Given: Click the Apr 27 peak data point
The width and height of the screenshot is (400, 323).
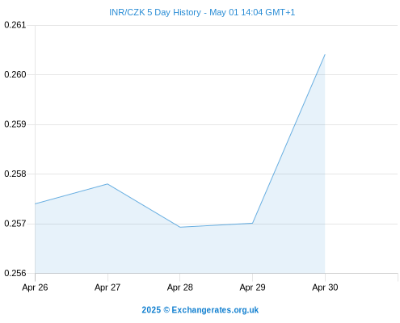Looking at the screenshot, I should (107, 184).
